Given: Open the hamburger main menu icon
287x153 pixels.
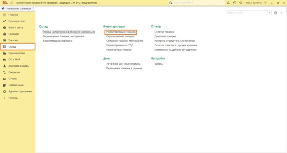Looking at the screenshot, I should pos(12,3).
